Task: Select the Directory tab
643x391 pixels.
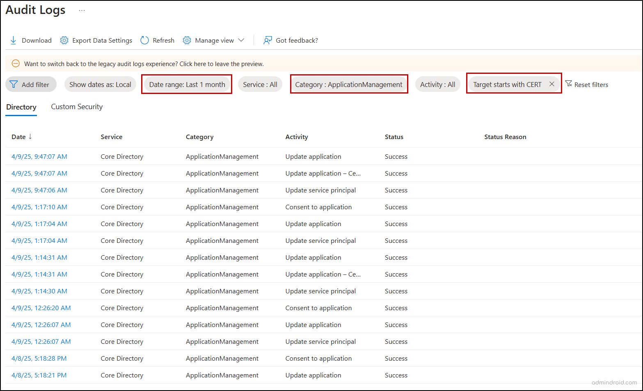Action: (21, 107)
